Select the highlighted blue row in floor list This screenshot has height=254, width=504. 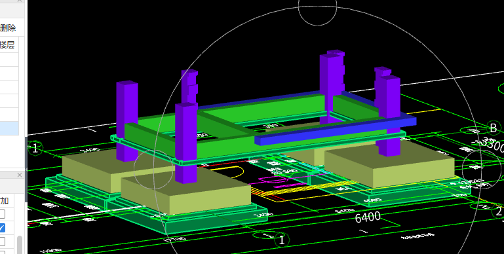(x=9, y=128)
